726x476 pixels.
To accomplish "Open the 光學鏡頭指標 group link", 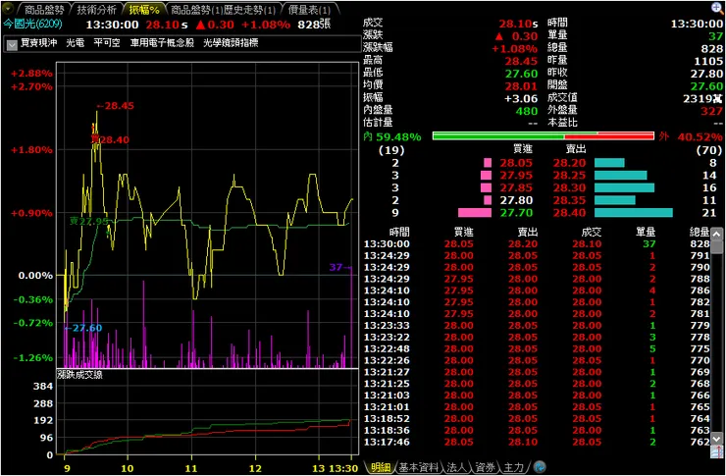I will (x=231, y=43).
